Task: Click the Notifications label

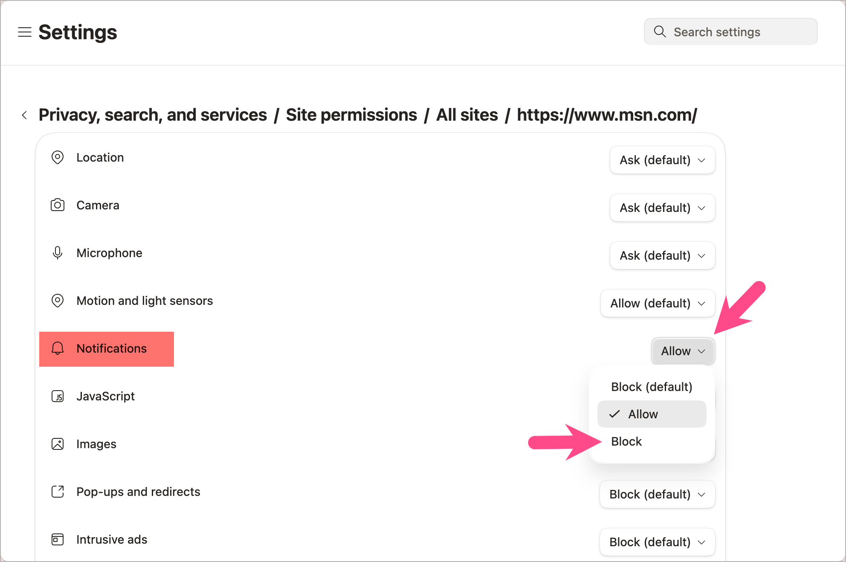Action: (x=111, y=348)
